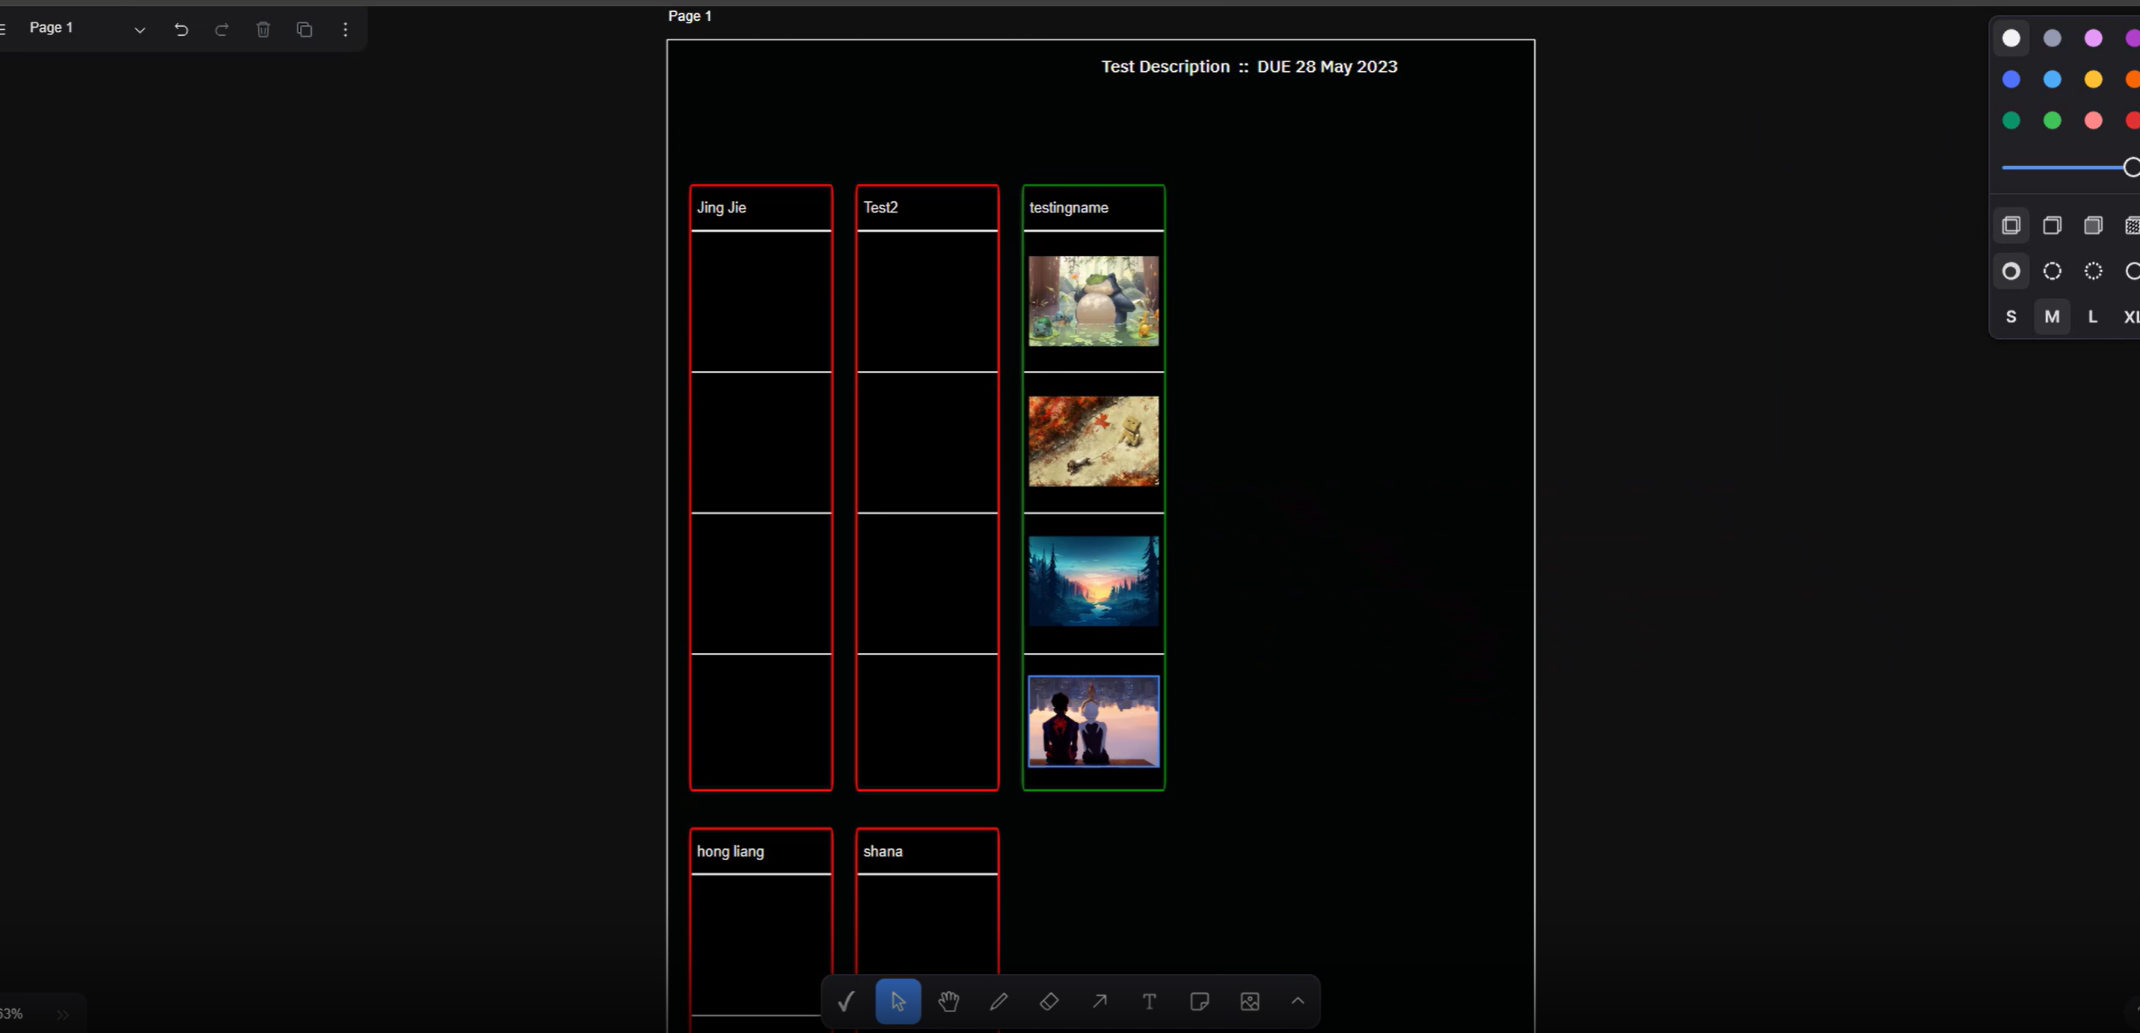Expand the collapsed pages sidebar arrows

tap(63, 1014)
